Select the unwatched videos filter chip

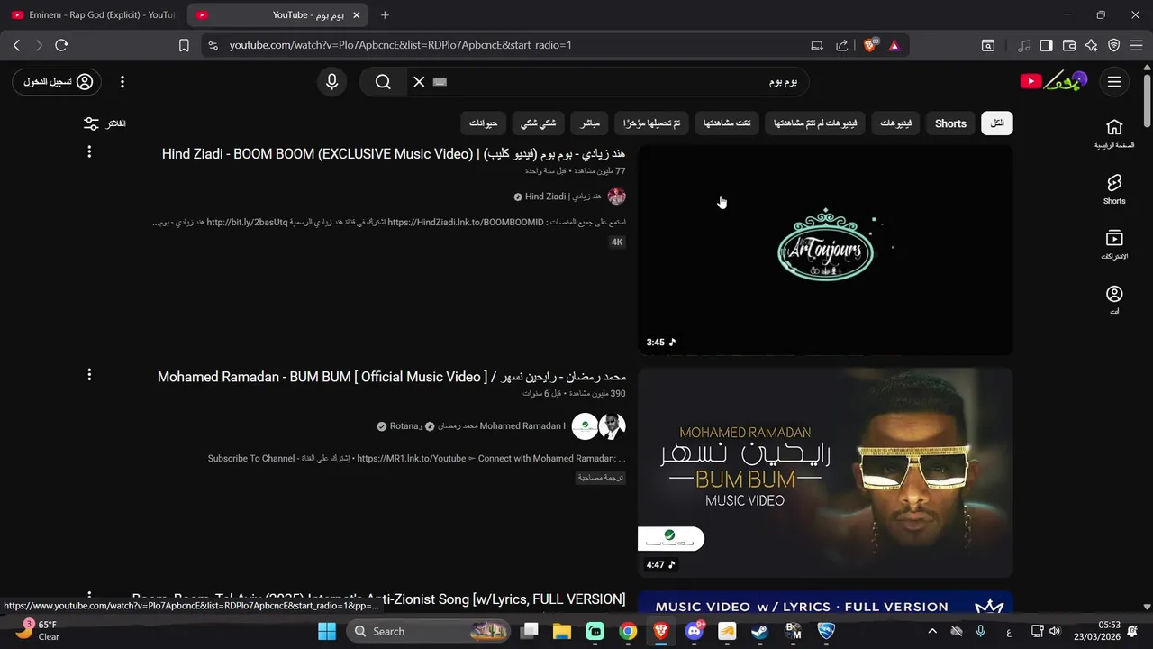click(x=815, y=123)
